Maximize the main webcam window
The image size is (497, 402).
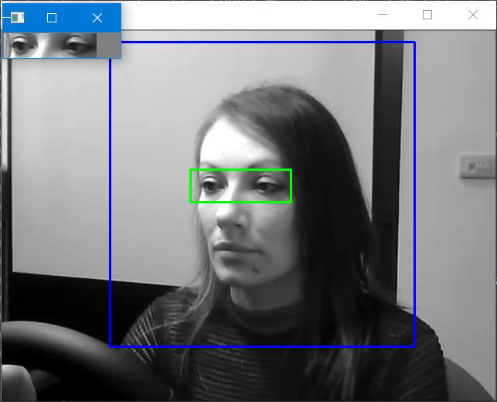pyautogui.click(x=427, y=15)
